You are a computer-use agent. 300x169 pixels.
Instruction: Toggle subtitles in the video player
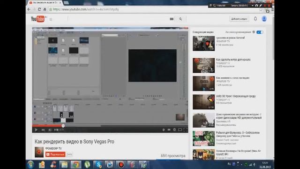tap(169, 130)
